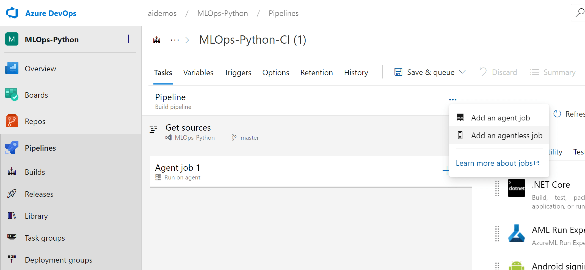This screenshot has height=270, width=585.
Task: Click the Android signing task icon
Action: [517, 265]
